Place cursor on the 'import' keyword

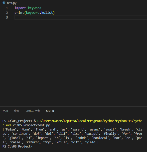(x=20, y=8)
